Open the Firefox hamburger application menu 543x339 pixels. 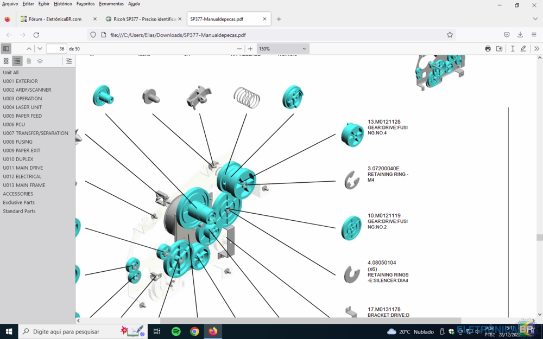click(534, 35)
